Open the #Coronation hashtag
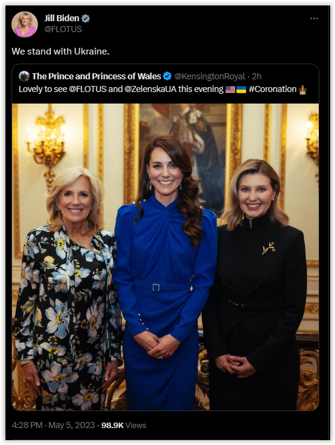The height and width of the screenshot is (445, 335). [273, 89]
